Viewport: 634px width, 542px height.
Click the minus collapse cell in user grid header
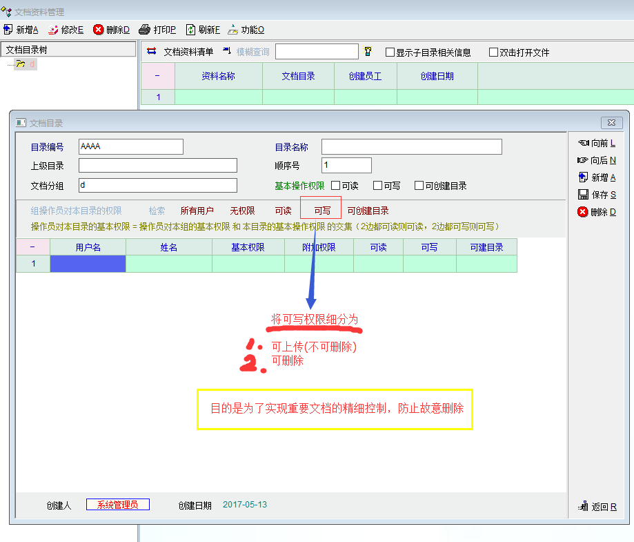click(x=32, y=247)
